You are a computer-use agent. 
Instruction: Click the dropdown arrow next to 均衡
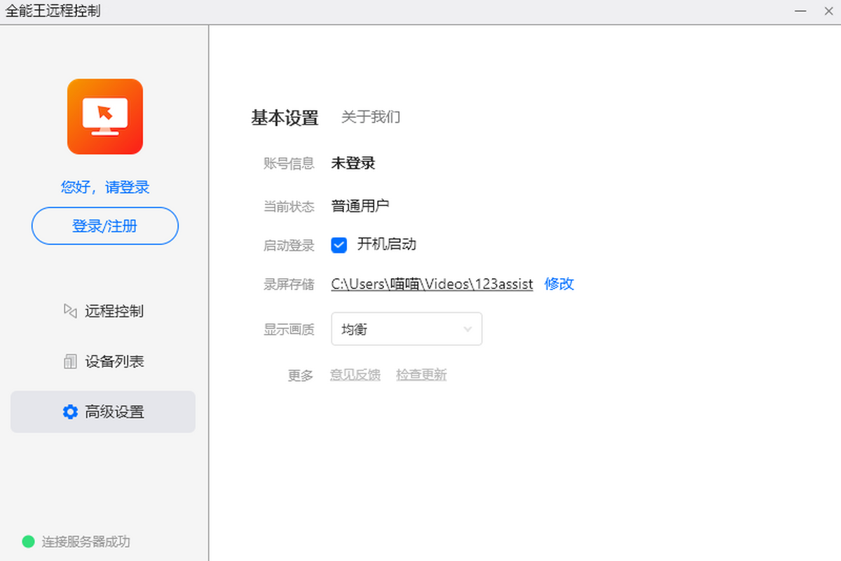(x=467, y=328)
